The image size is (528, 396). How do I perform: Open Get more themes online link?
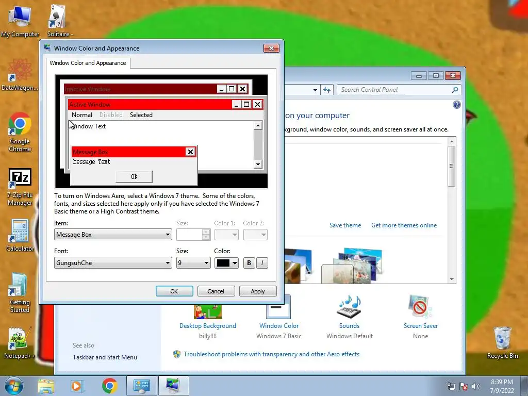(404, 225)
